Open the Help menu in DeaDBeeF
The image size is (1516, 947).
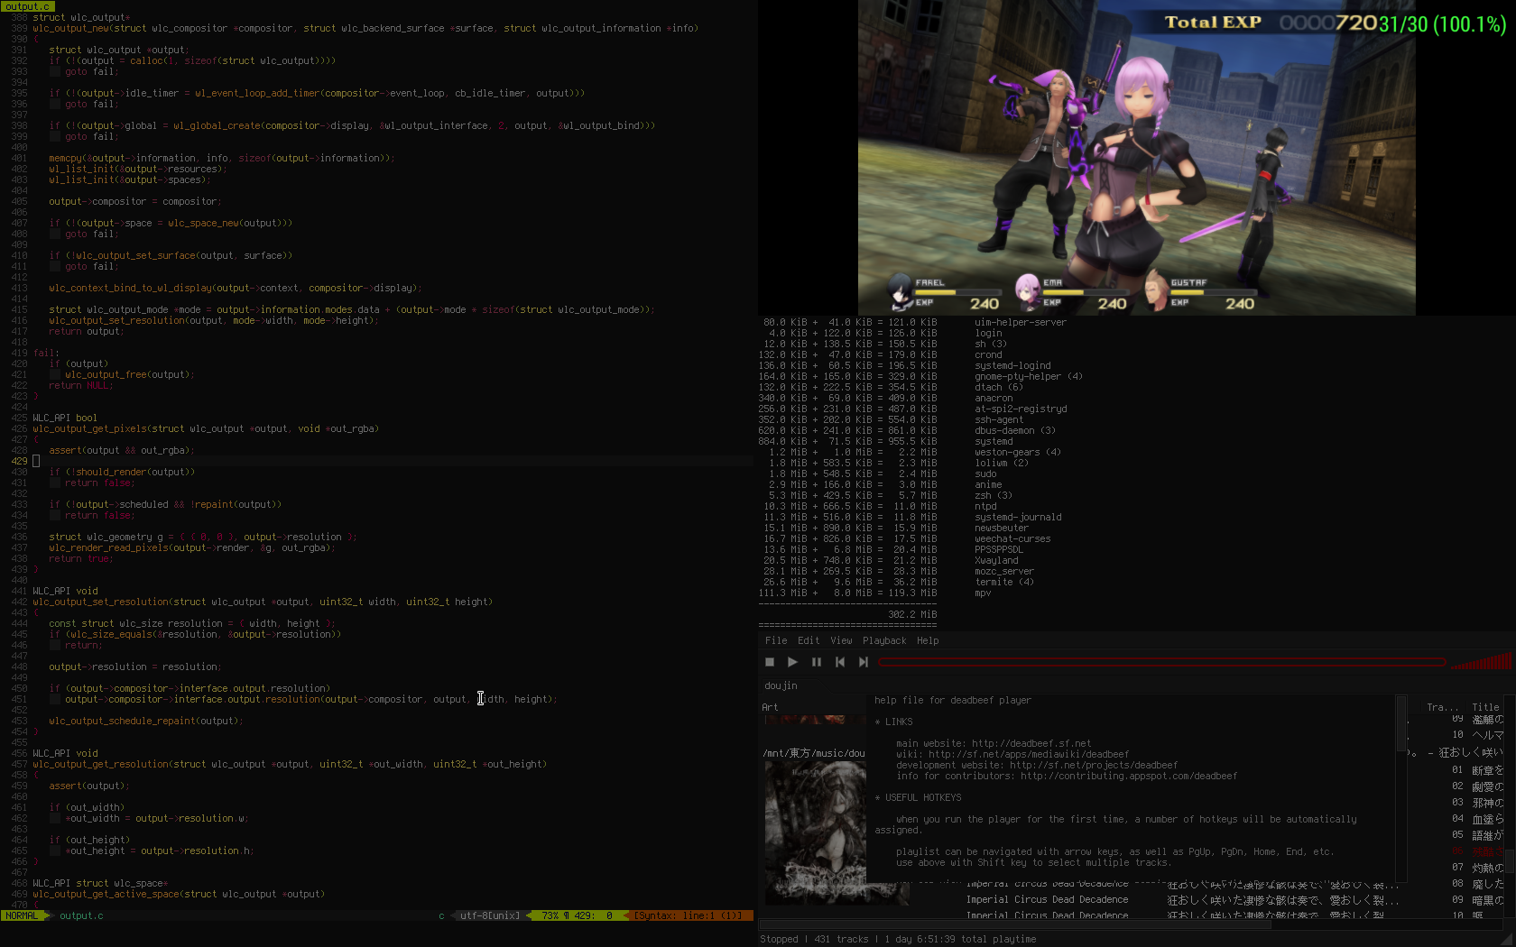[x=928, y=640]
